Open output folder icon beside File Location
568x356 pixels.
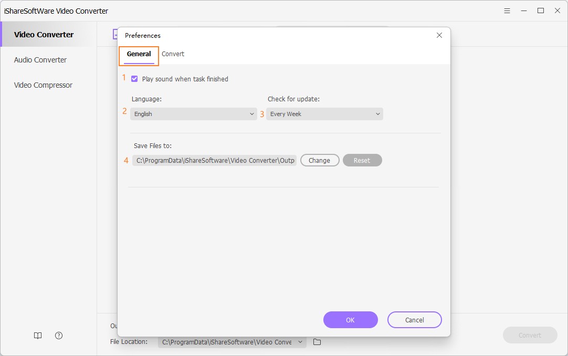[x=317, y=342]
